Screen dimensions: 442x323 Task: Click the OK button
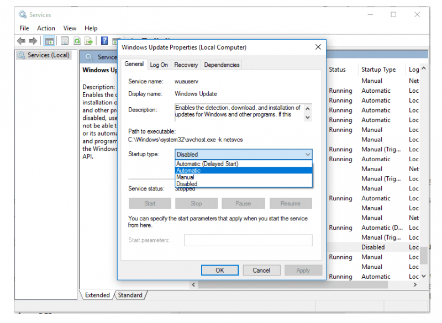[x=220, y=271]
